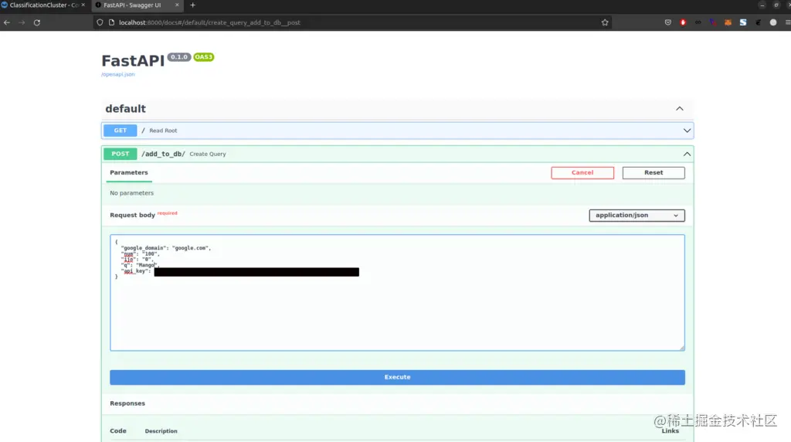Image resolution: width=791 pixels, height=442 pixels.
Task: Close the FastAPI - Swagger UI tab
Action: coord(177,5)
